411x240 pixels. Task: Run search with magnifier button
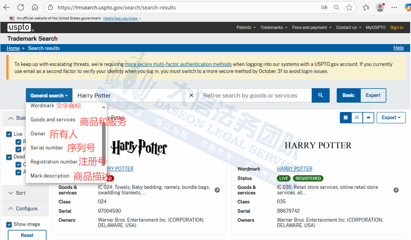click(x=321, y=96)
